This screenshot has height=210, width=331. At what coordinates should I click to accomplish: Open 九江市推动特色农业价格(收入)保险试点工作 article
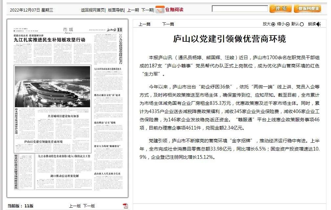coord(64,156)
